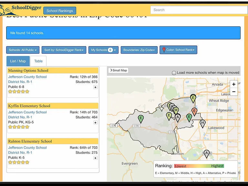
Task: Select the green E marker west of Golden
Action: (x=140, y=119)
